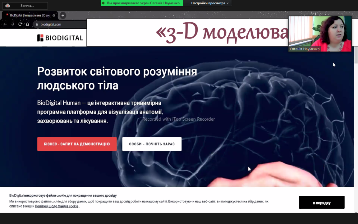Screen dimensions: 358x224
Task: Click БІЗНЕС - ЗАПИТ НА ДЕМОНСТРАЦІЮ button
Action: click(77, 144)
